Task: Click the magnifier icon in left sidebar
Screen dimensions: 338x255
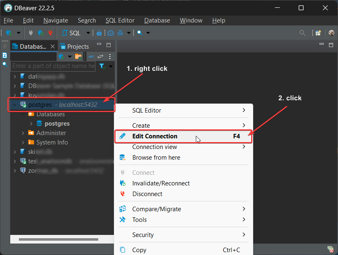Action: [5, 64]
